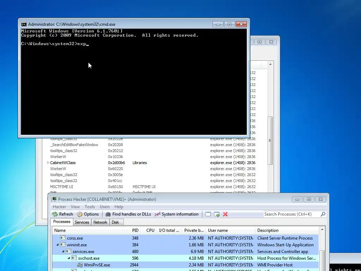Click Libraries text in CabinetWClass row
361x271 pixels.
140,163
